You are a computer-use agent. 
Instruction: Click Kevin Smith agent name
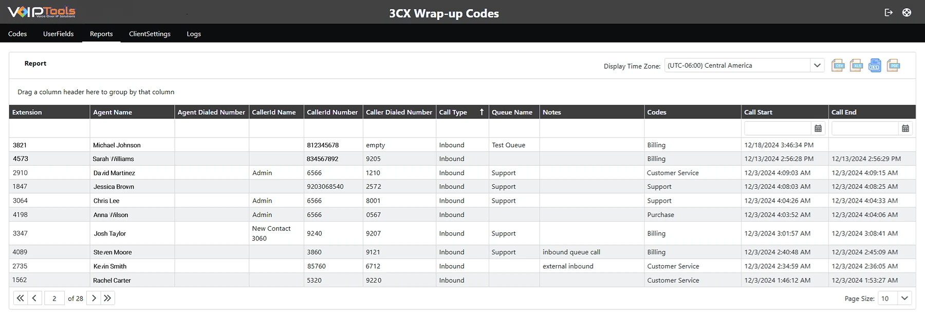point(110,266)
